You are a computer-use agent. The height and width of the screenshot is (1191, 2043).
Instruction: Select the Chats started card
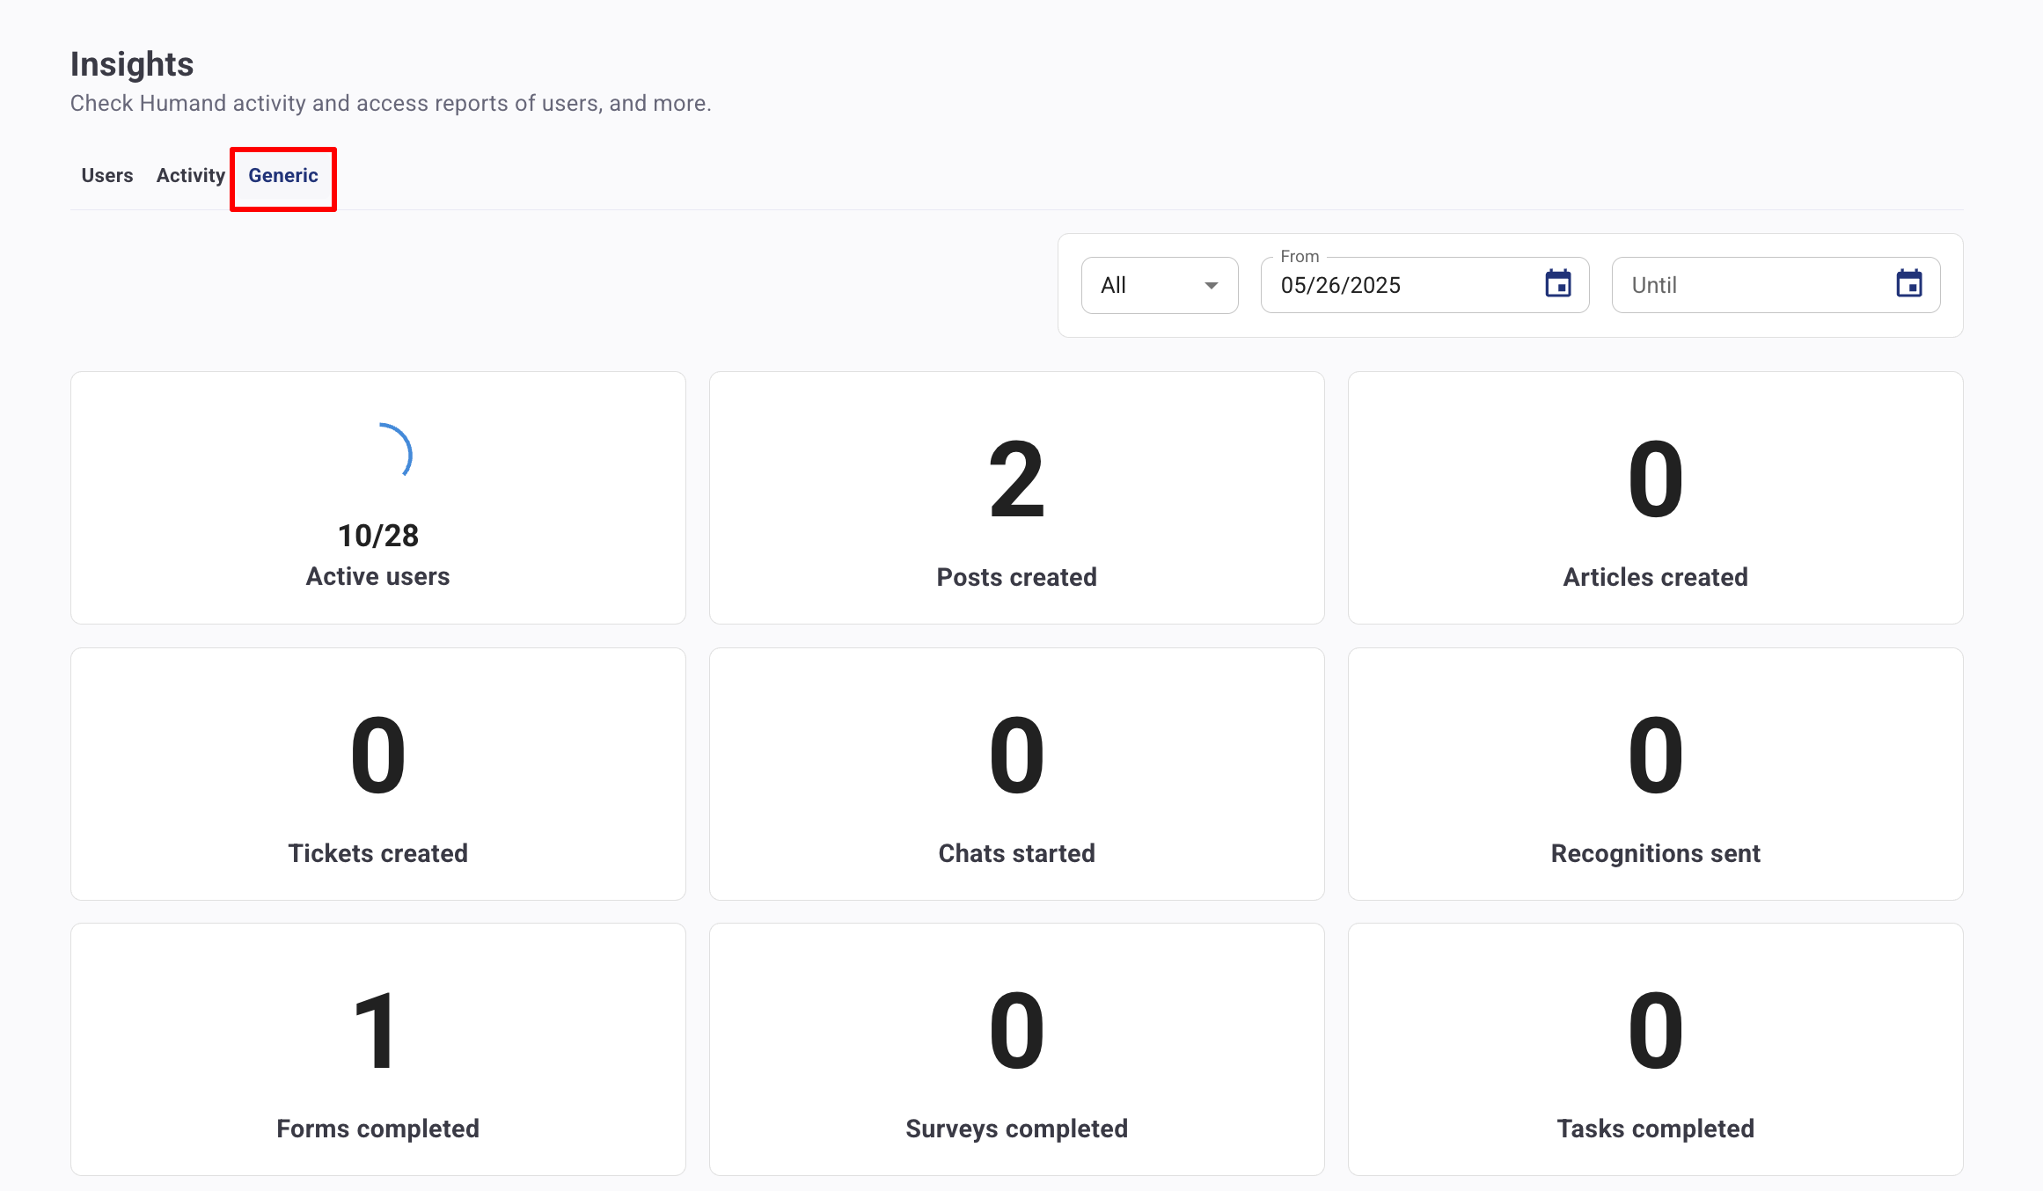1016,774
